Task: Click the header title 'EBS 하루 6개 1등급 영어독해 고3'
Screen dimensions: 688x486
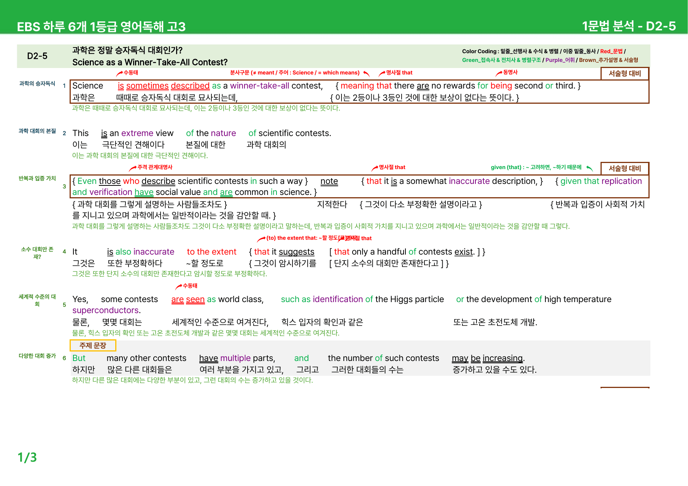Action: click(x=101, y=27)
